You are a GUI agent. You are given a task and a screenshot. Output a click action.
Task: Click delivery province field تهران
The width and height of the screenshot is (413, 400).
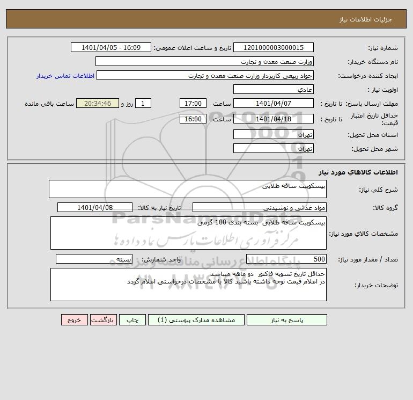pyautogui.click(x=274, y=134)
